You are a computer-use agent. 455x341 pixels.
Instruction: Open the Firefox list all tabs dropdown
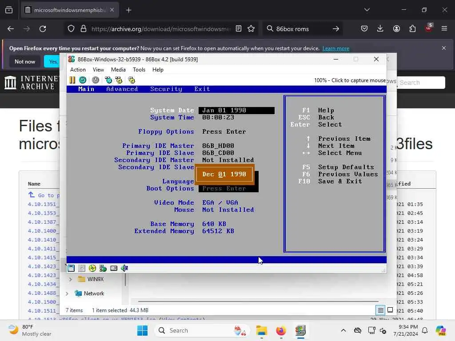tap(367, 10)
